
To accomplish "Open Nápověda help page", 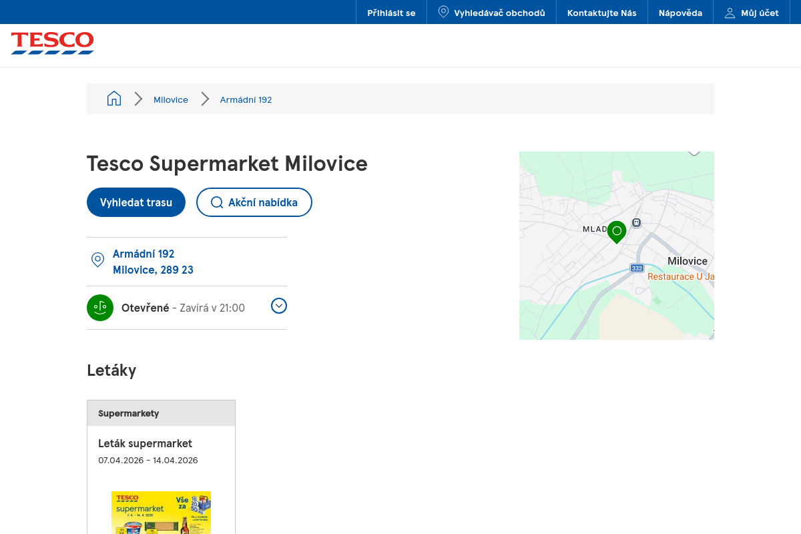I will coord(680,13).
